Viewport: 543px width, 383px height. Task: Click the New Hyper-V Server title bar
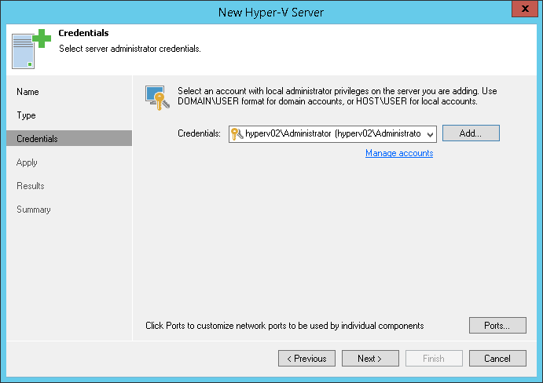(271, 11)
